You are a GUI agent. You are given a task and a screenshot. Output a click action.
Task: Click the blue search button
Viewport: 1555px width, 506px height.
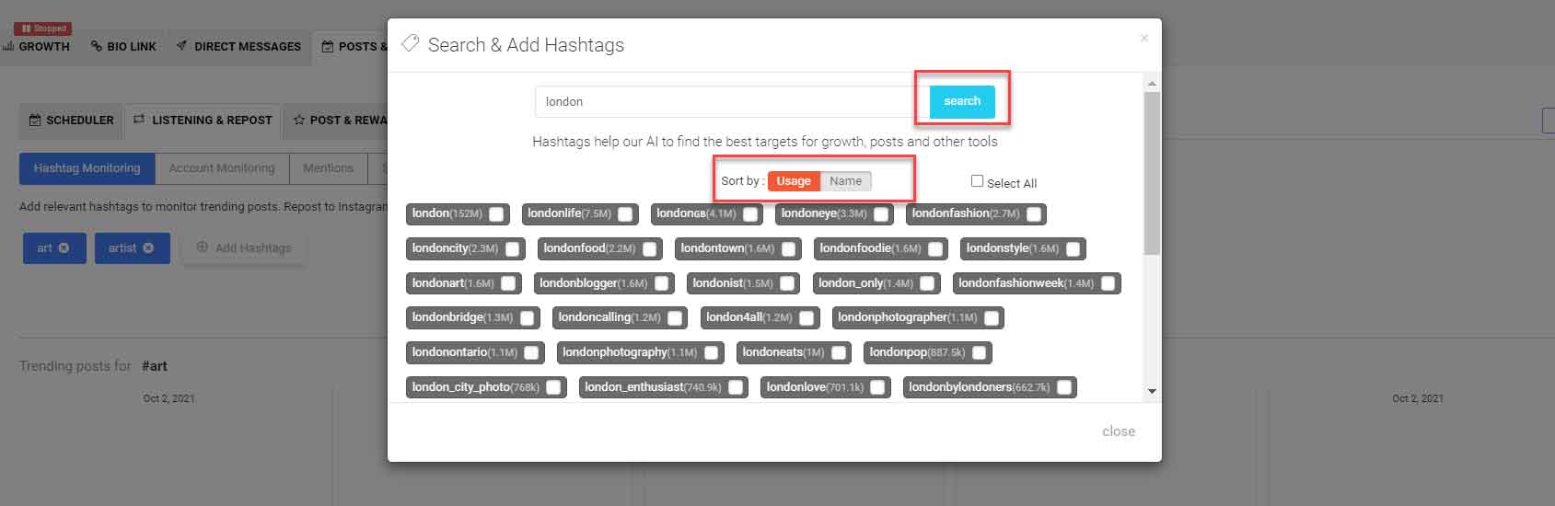pyautogui.click(x=962, y=101)
